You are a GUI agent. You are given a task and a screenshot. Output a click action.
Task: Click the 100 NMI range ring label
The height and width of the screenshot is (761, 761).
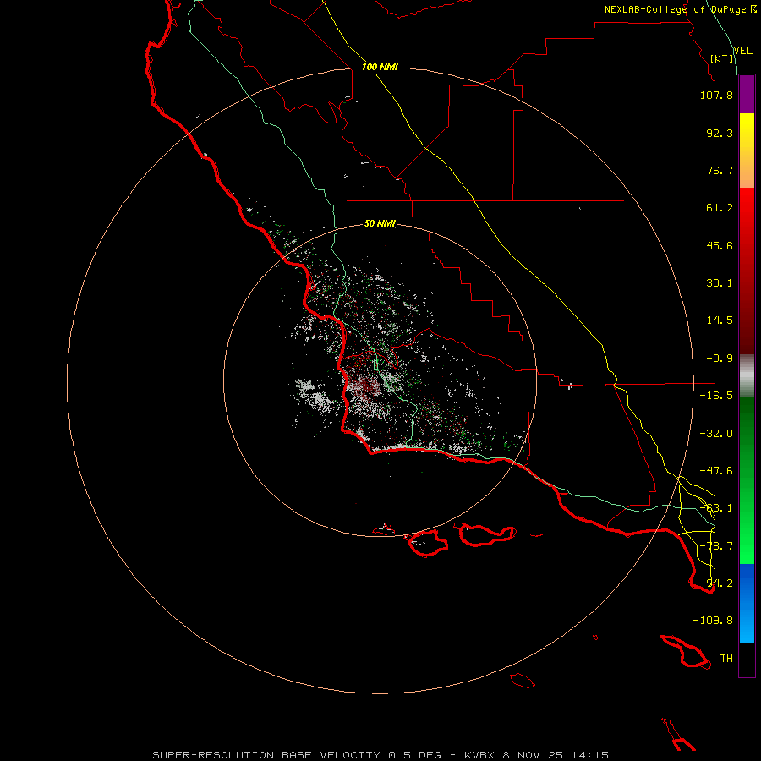click(x=380, y=67)
